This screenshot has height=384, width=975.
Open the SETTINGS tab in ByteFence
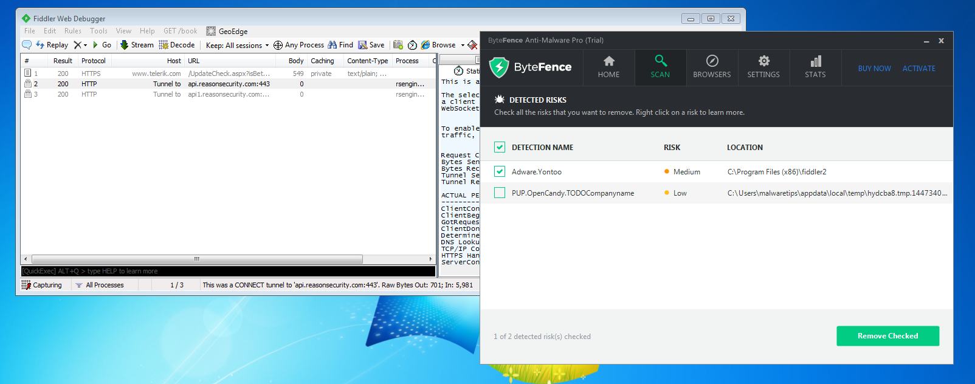click(x=763, y=67)
